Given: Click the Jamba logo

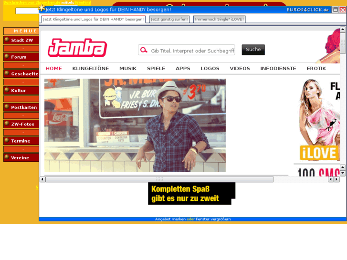Looking at the screenshot, I should click(77, 48).
